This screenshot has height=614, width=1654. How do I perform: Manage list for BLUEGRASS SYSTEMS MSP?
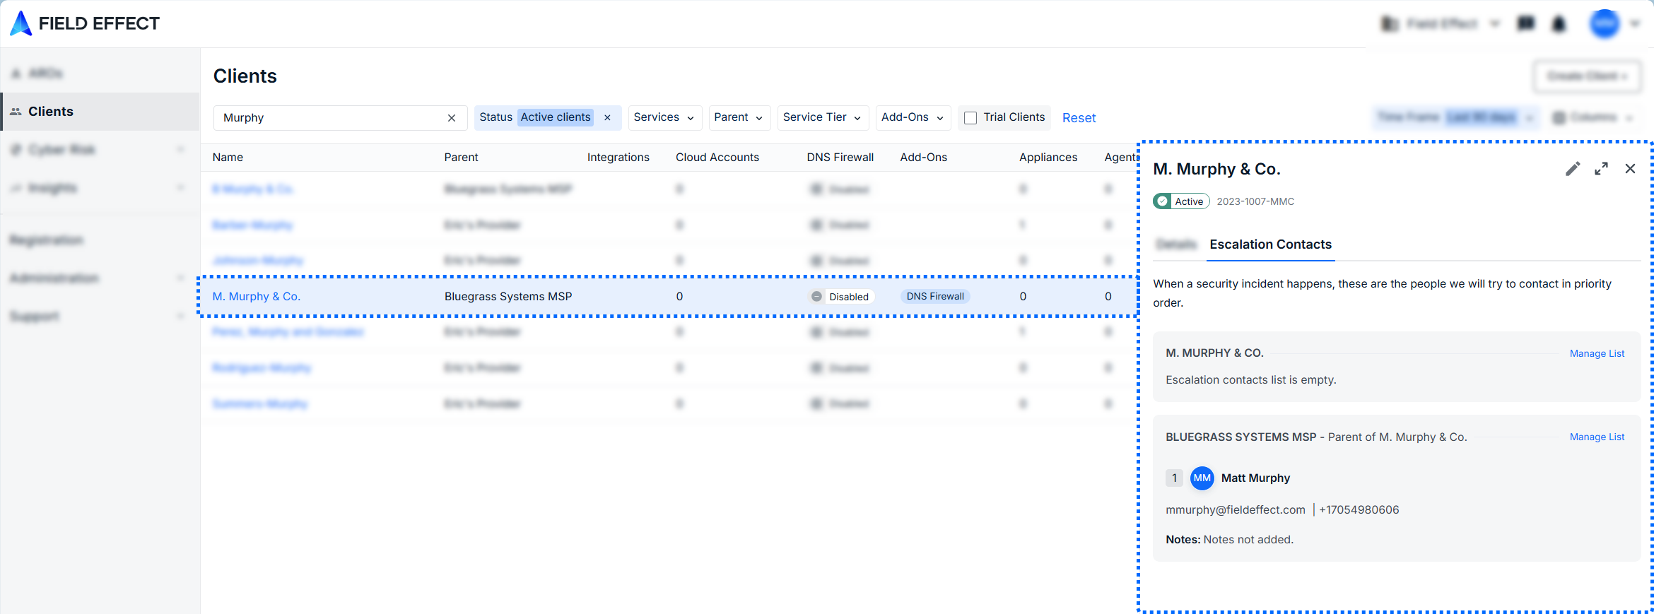click(x=1597, y=437)
